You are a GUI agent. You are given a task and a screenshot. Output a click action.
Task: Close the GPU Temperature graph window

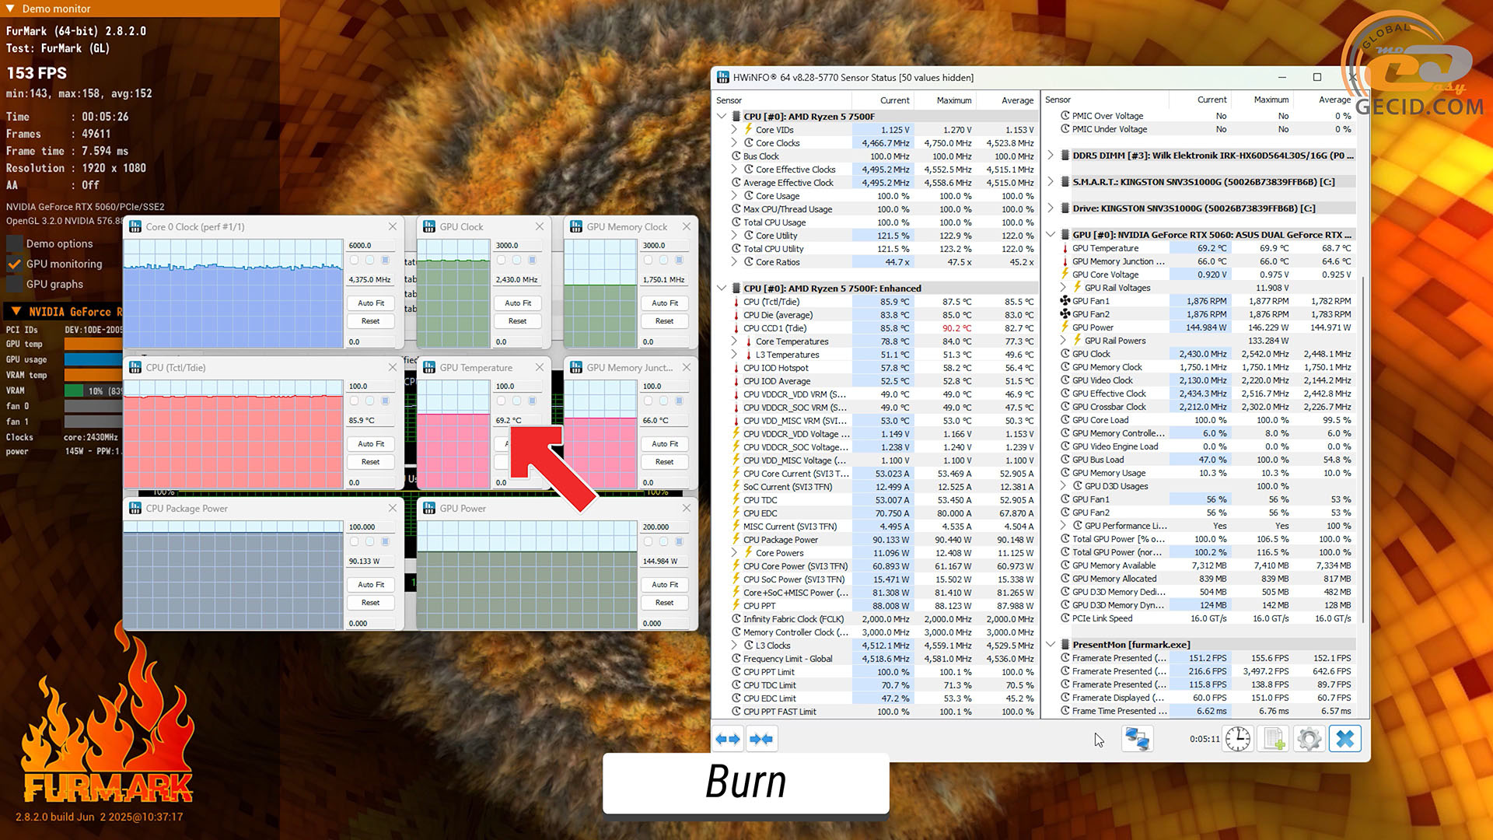(x=540, y=367)
